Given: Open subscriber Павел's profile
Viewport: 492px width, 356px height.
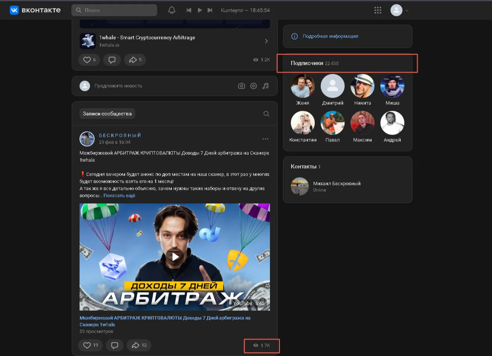Looking at the screenshot, I should click(333, 127).
